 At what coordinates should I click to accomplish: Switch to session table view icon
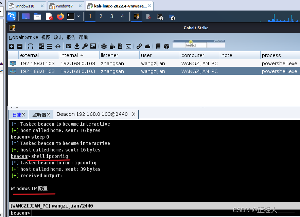[x=50, y=46]
